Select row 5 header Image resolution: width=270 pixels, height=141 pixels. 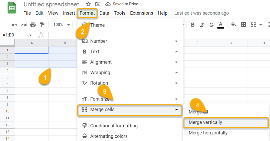(x=7, y=77)
